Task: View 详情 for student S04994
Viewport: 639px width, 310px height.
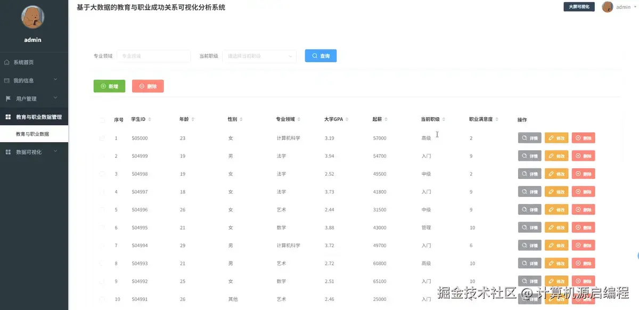Action: click(530, 246)
